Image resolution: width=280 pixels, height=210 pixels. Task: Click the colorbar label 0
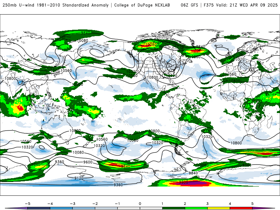140,204
